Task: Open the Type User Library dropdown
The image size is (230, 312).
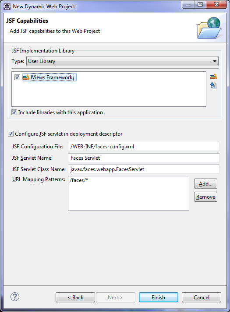Action: pyautogui.click(x=122, y=61)
